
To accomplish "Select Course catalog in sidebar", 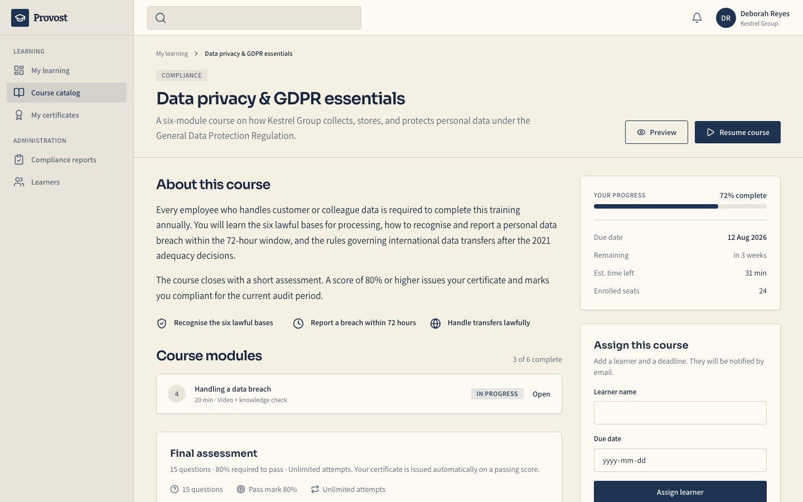I will coord(66,93).
